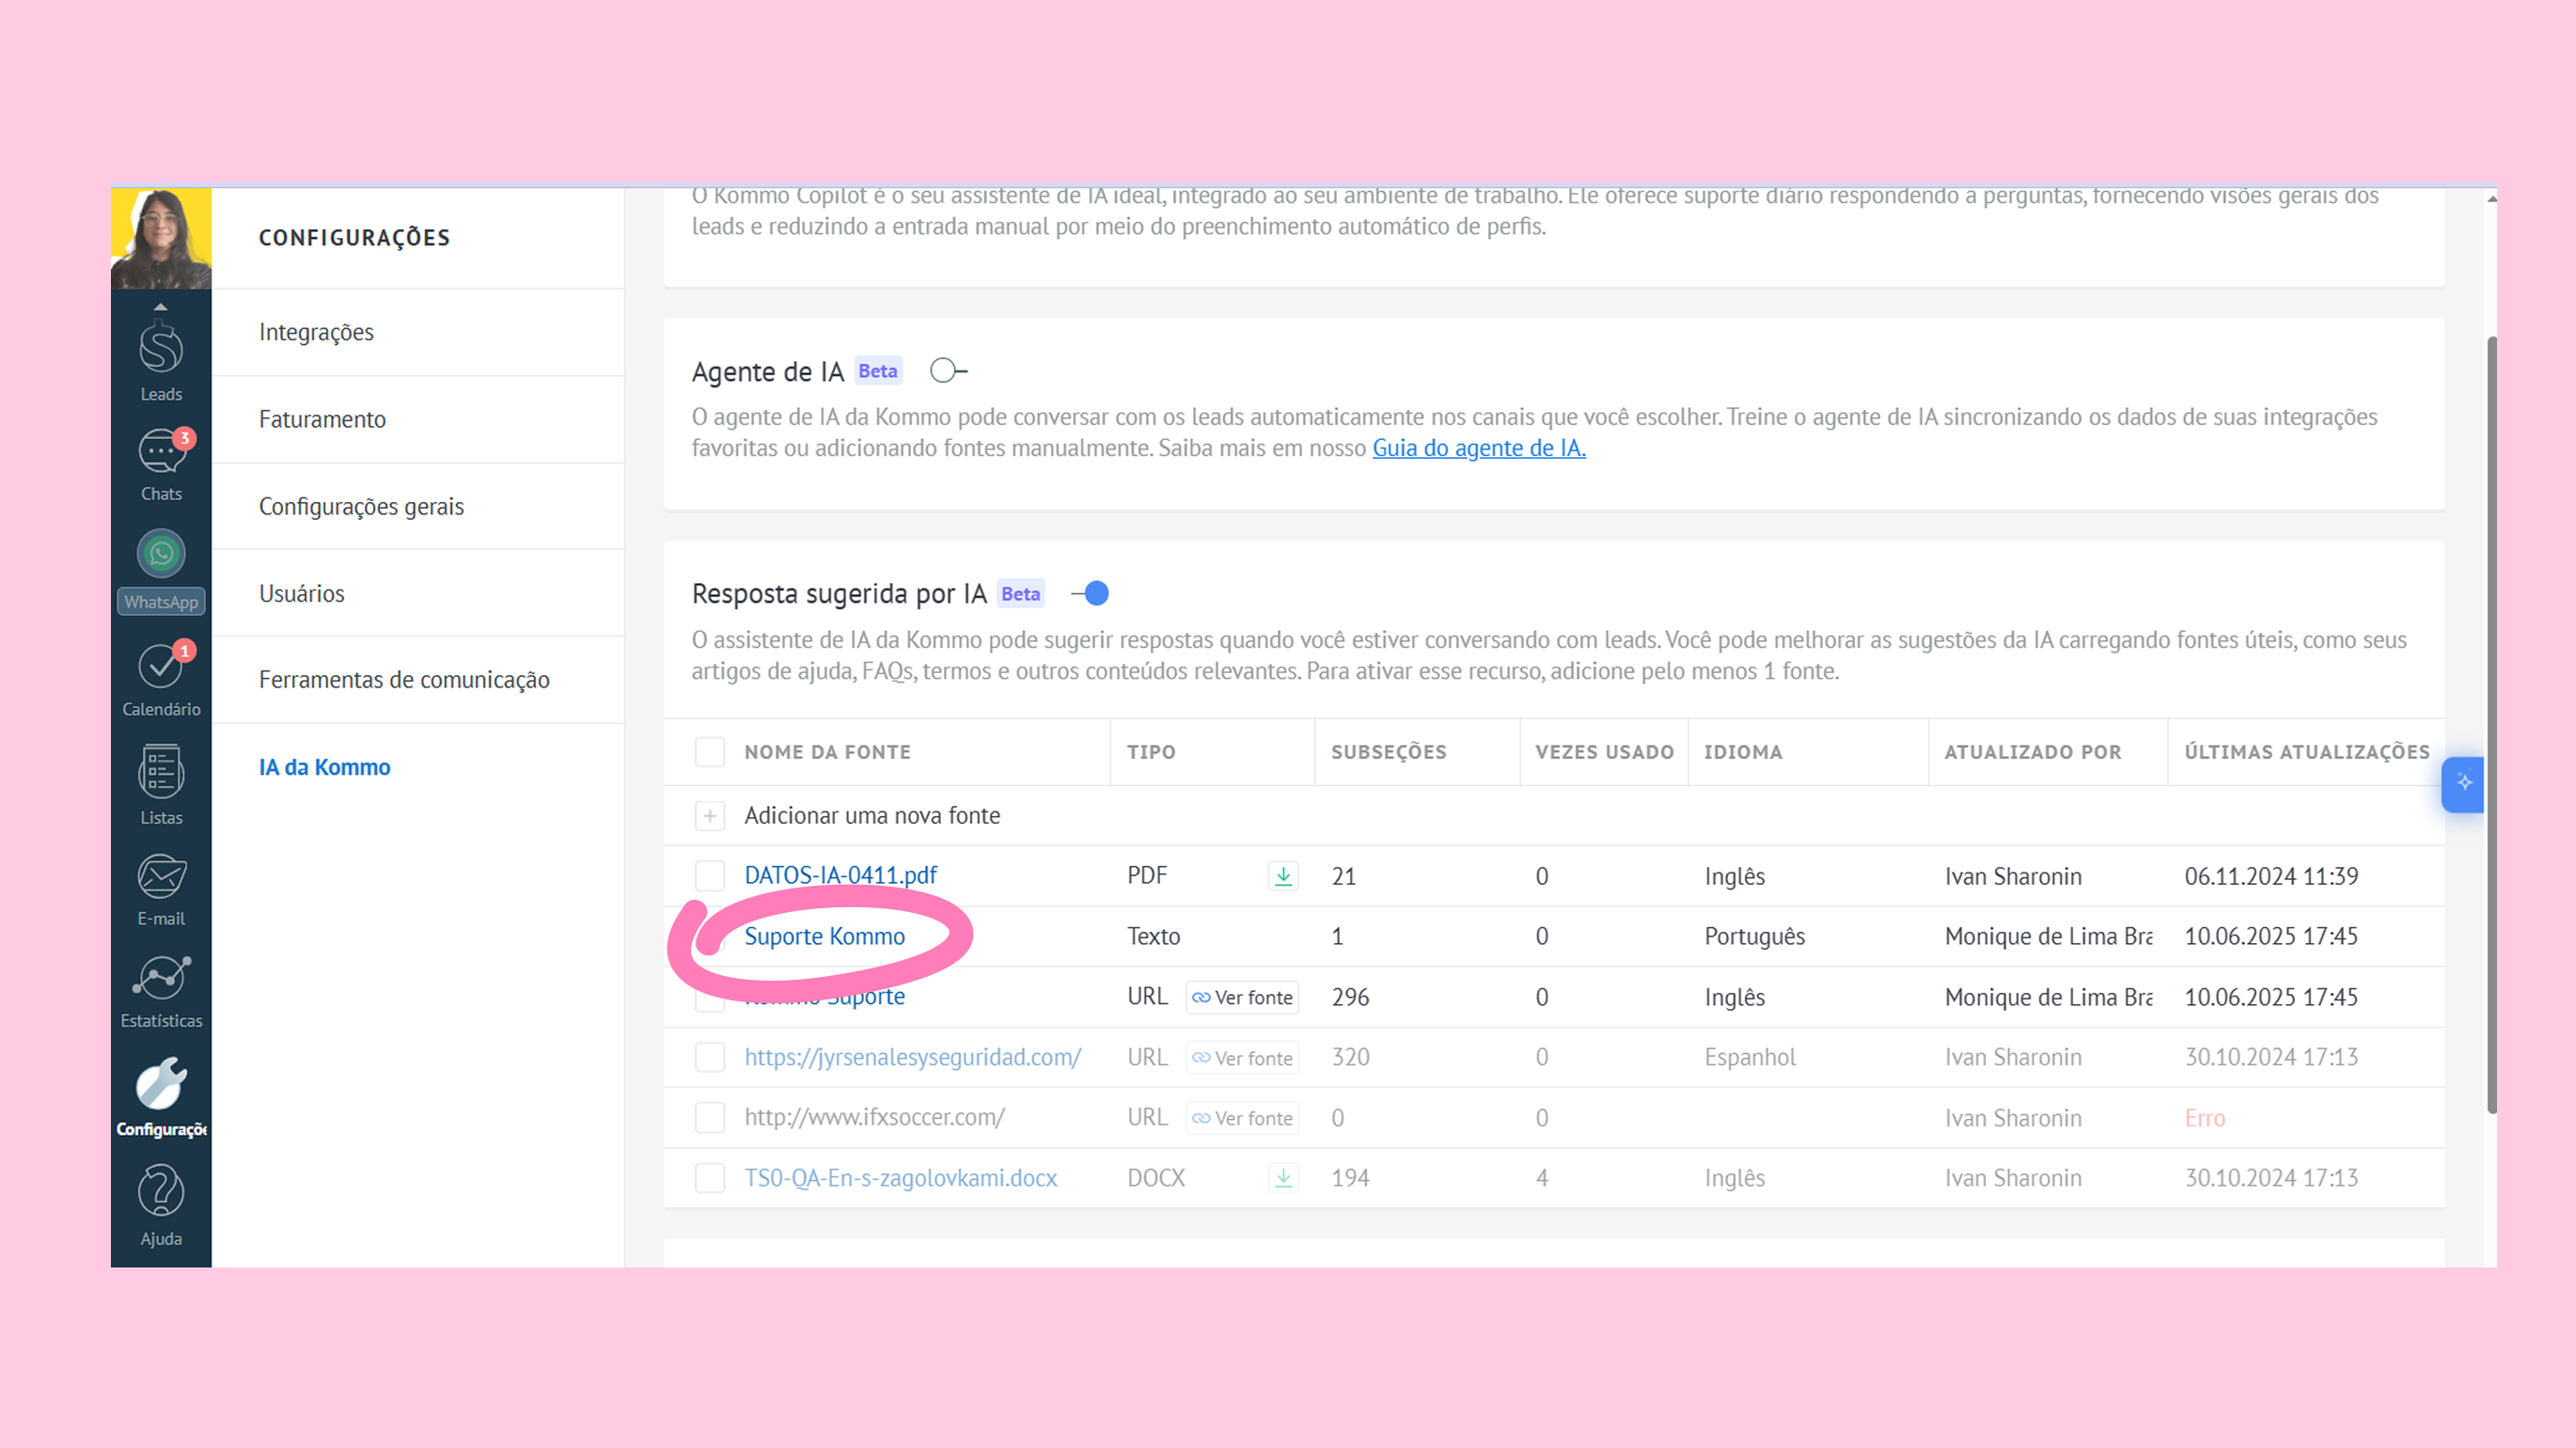Image resolution: width=2576 pixels, height=1448 pixels.
Task: Click the http://www.ifxsoccer.com/ source name
Action: (x=874, y=1117)
